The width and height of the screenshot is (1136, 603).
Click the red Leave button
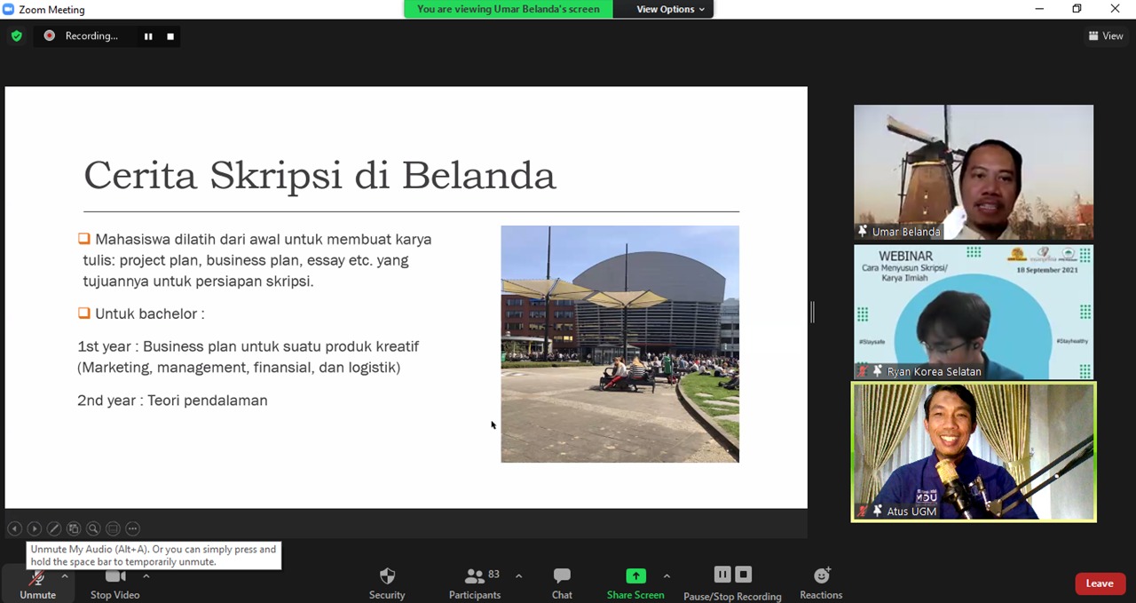1099,583
